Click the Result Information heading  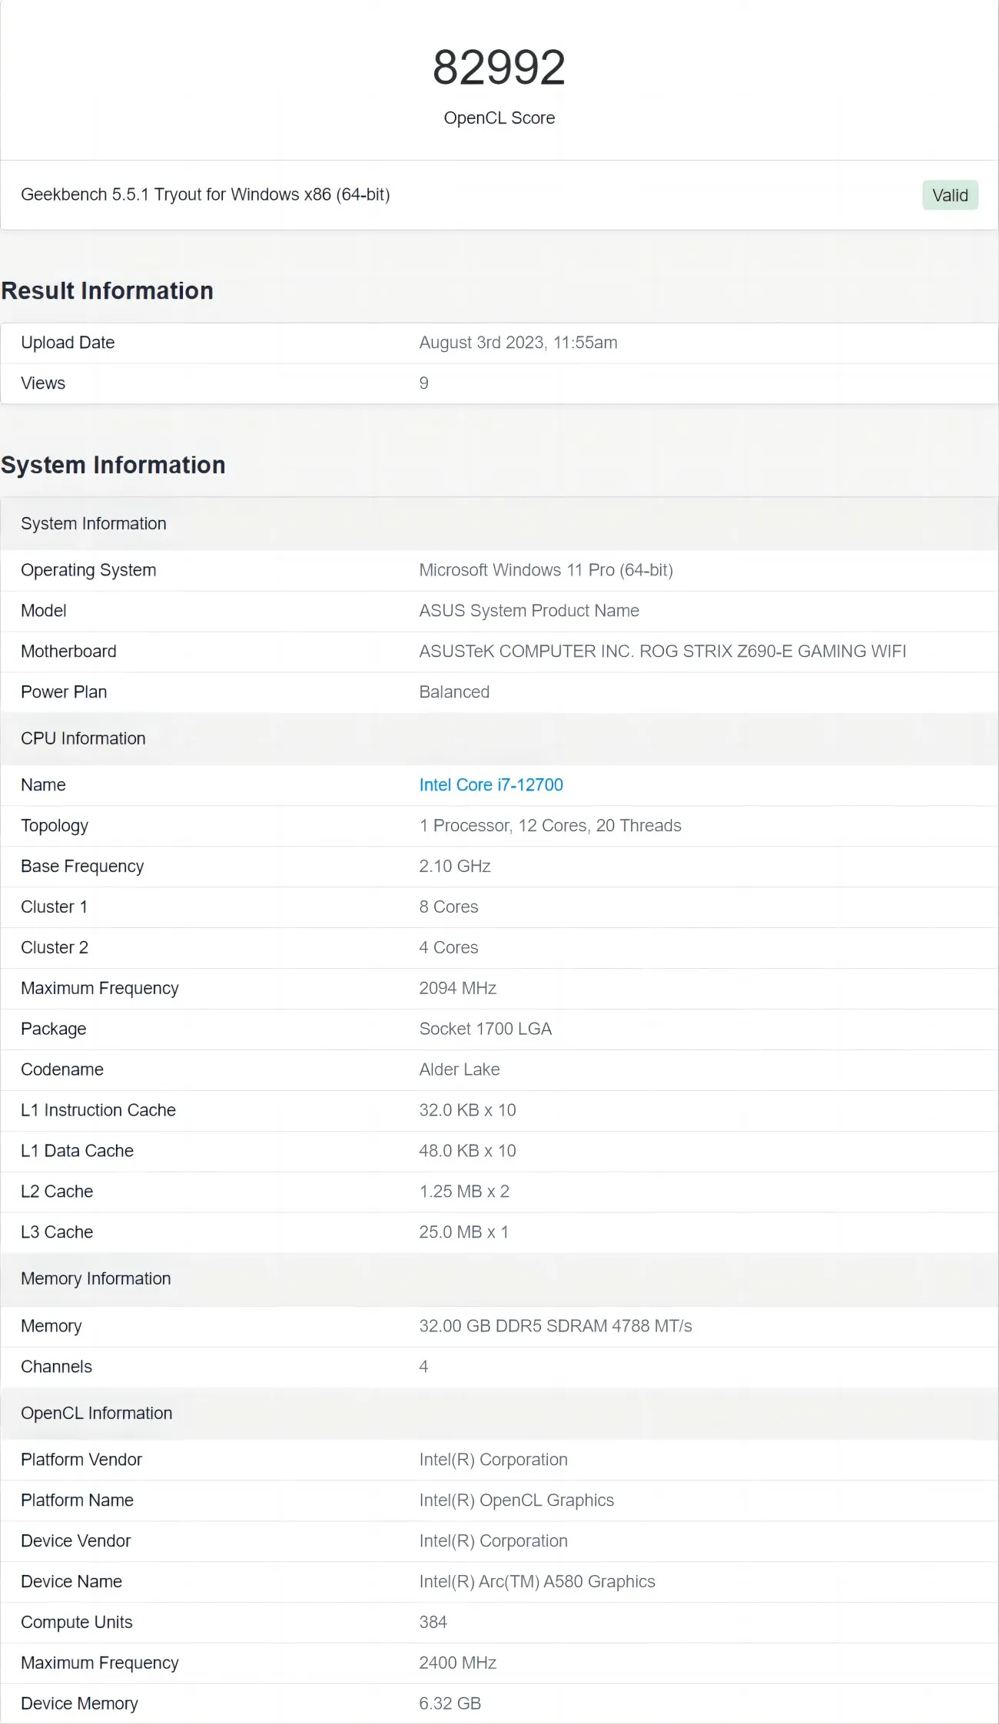(x=108, y=290)
